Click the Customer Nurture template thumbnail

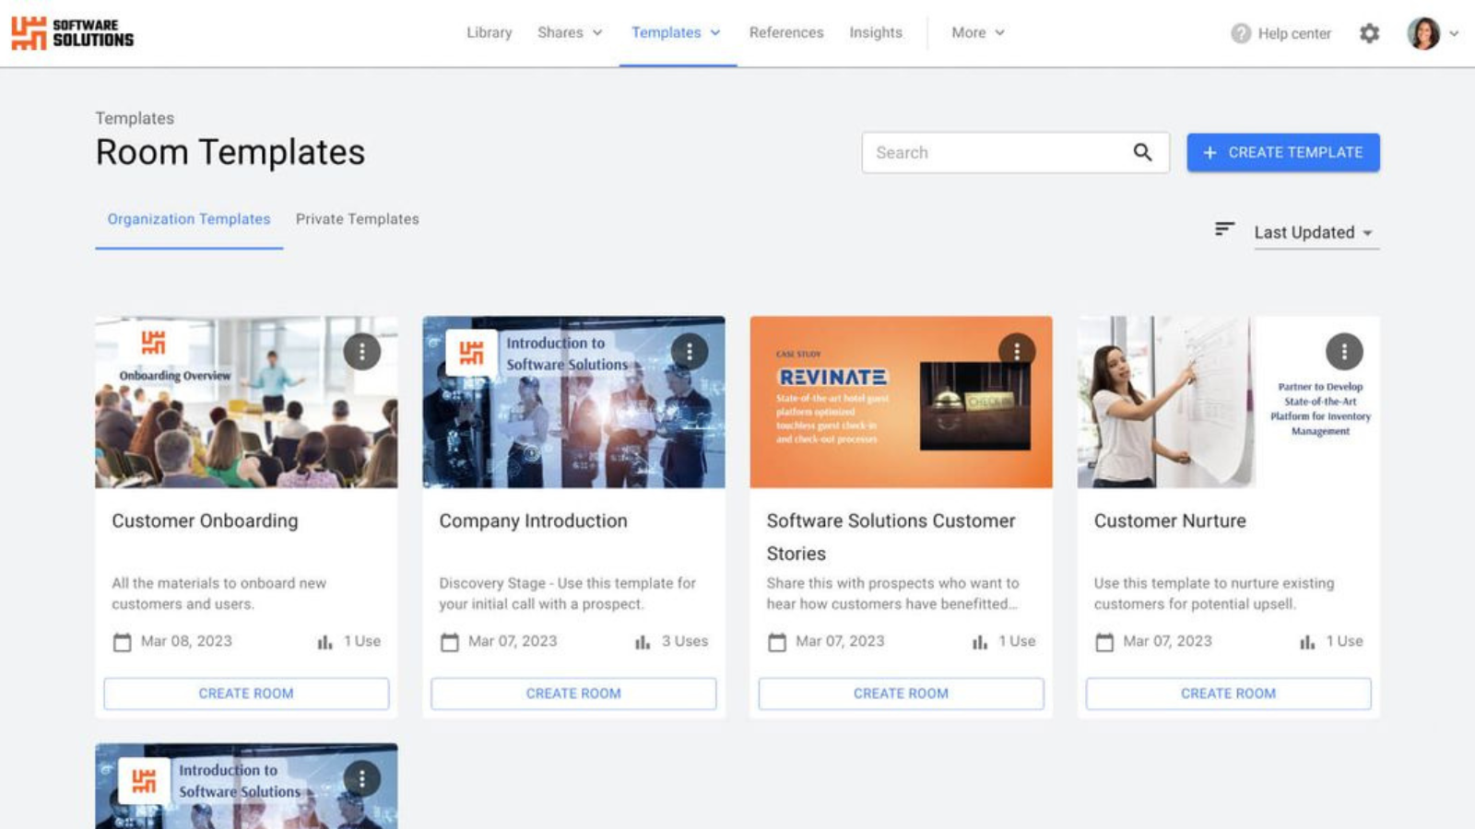(x=1226, y=401)
